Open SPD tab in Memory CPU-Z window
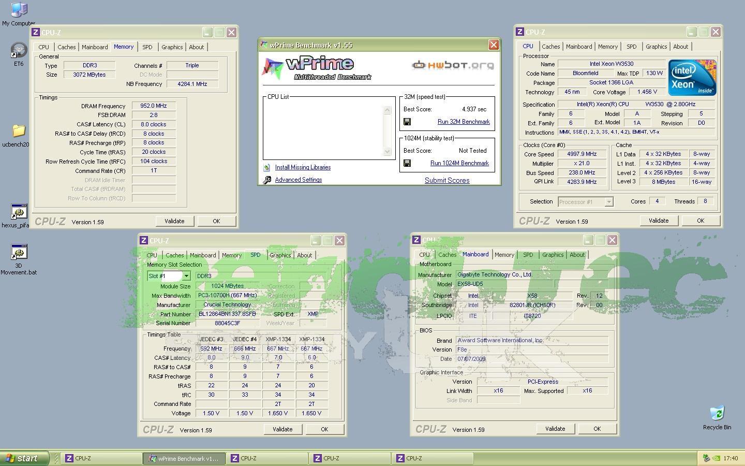Viewport: 745px width, 466px height. (147, 47)
